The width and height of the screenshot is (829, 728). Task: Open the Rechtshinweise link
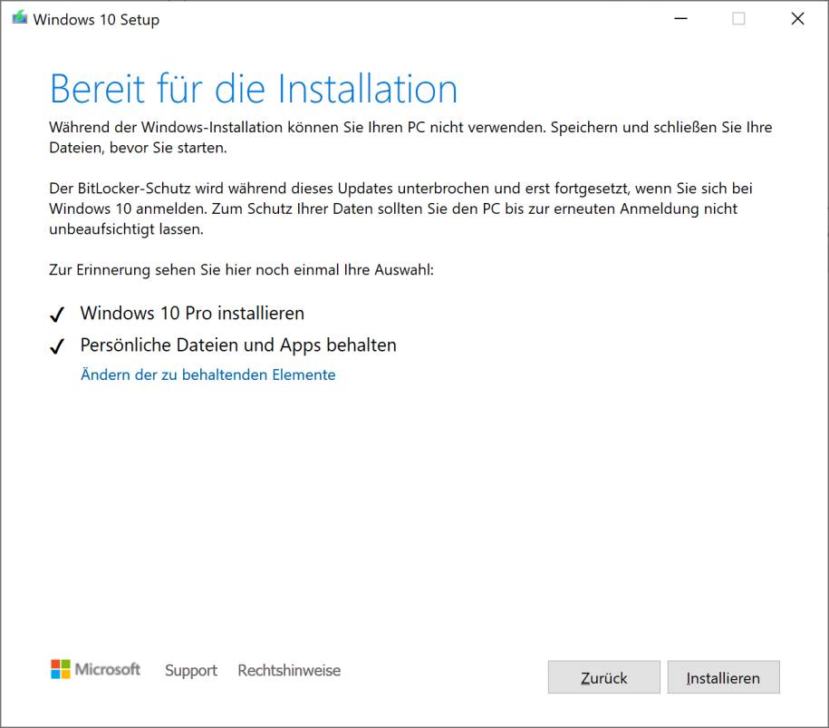coord(289,671)
